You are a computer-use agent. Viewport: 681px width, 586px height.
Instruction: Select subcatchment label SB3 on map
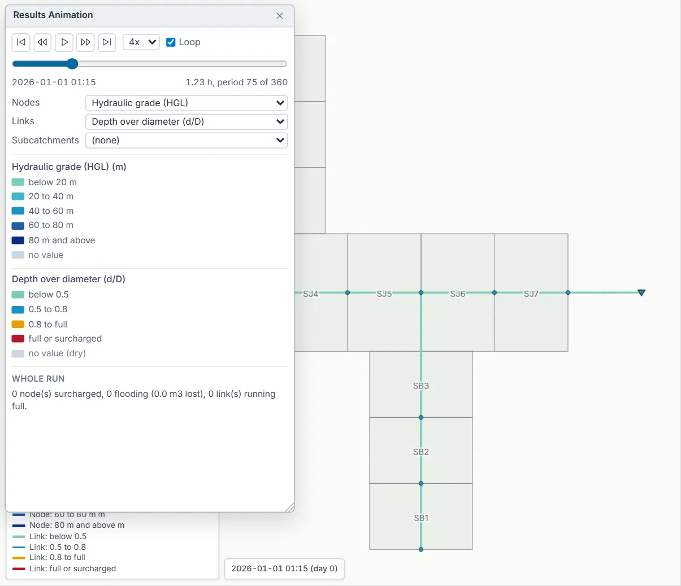click(x=421, y=386)
